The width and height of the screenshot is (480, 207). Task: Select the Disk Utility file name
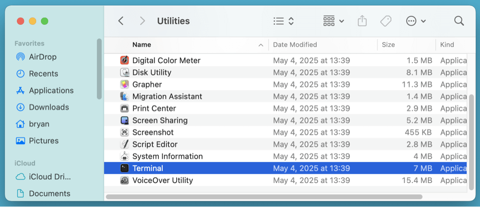click(x=152, y=72)
